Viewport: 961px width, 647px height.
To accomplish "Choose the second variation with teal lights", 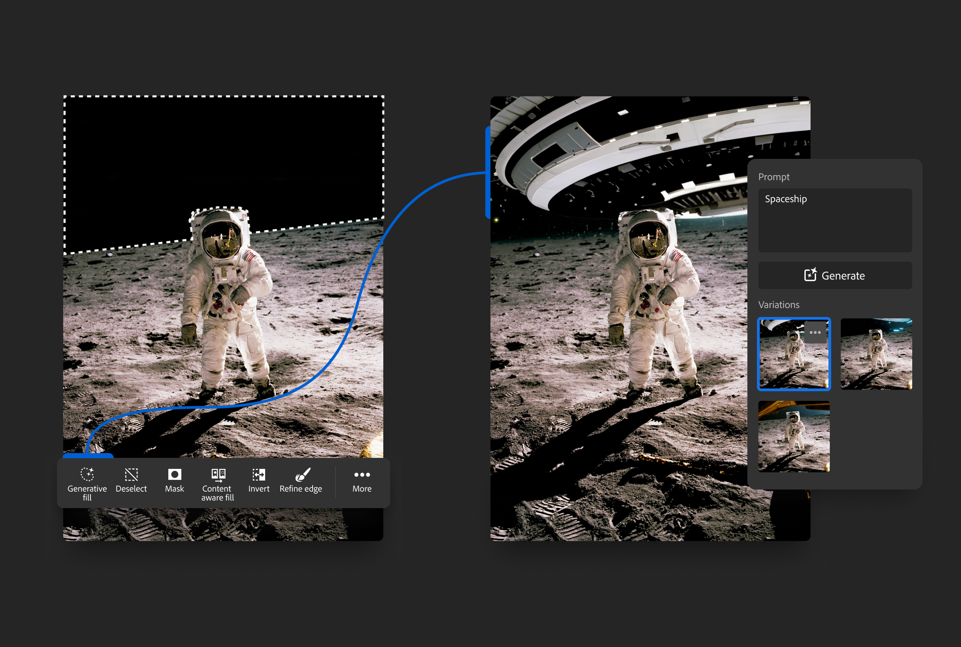I will (x=876, y=354).
